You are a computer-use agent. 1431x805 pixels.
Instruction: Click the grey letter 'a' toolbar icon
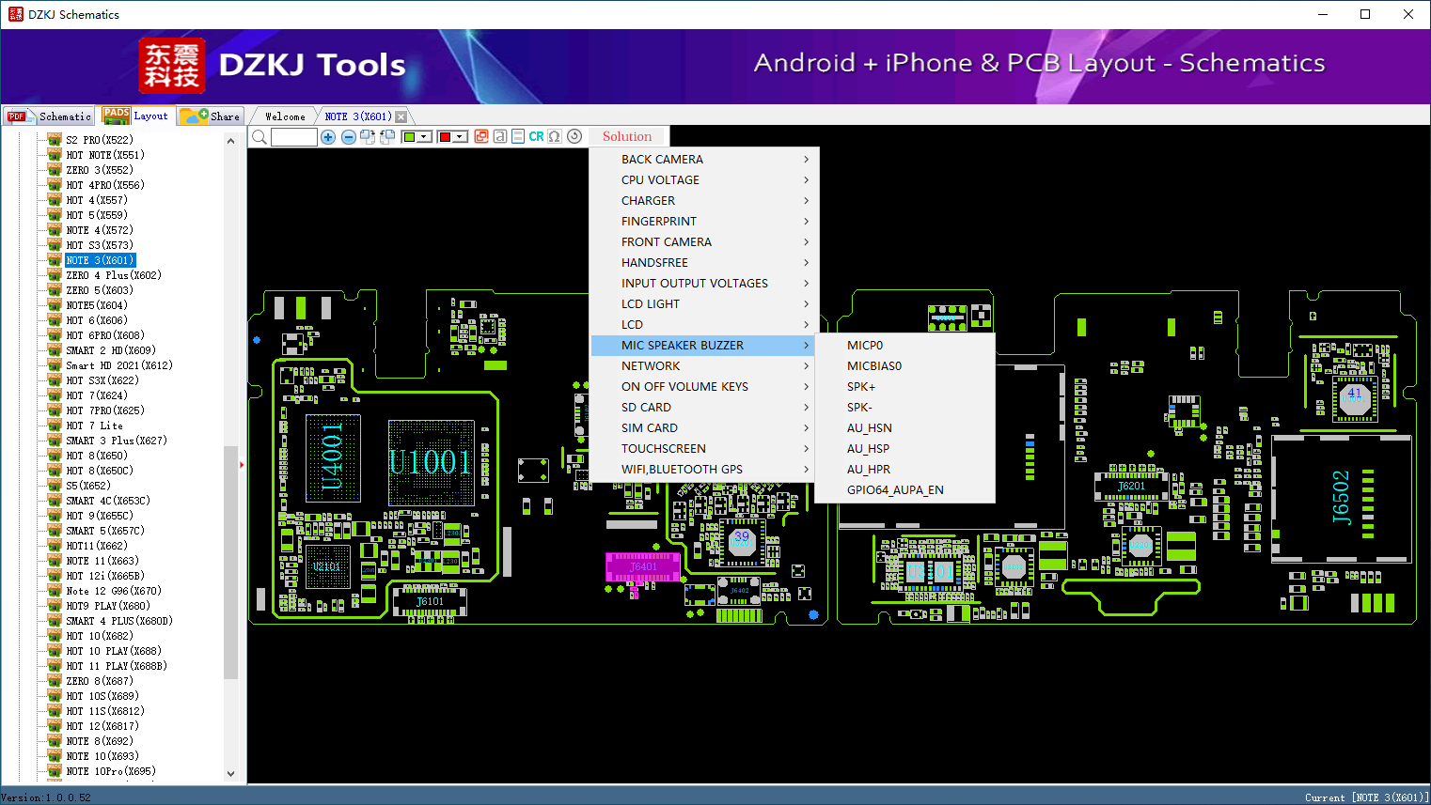(500, 136)
